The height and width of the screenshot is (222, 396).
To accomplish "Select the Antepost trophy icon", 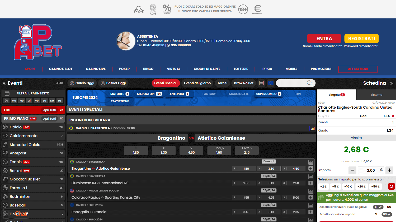I will pos(5,153).
